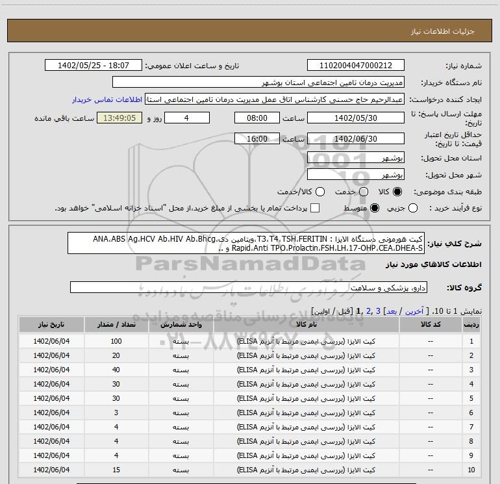Click the تاریخ نیاز column header

[x=51, y=324]
